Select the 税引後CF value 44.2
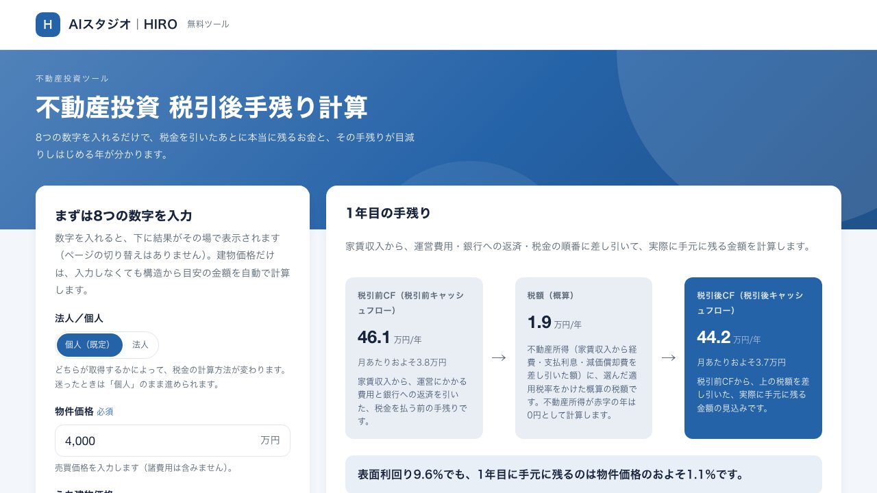 pyautogui.click(x=713, y=338)
